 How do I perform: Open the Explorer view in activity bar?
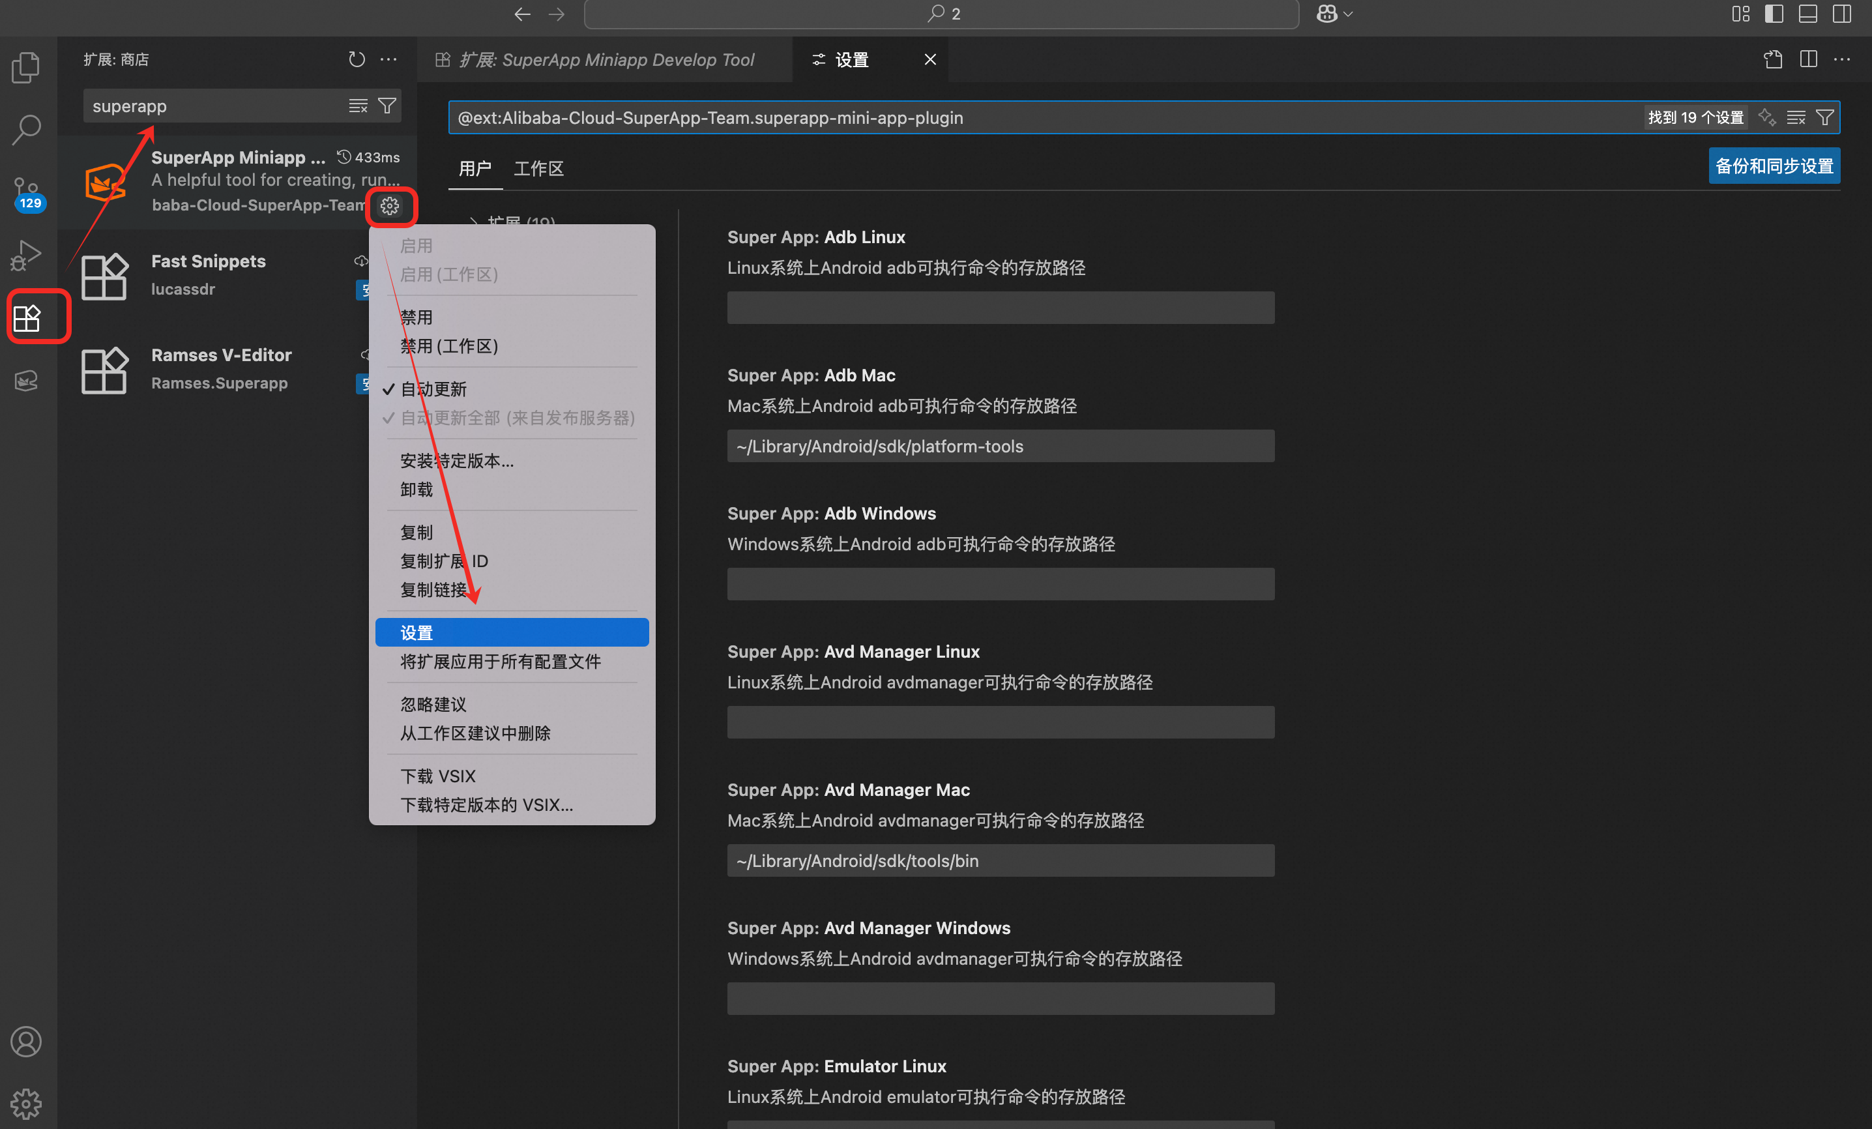pyautogui.click(x=27, y=67)
